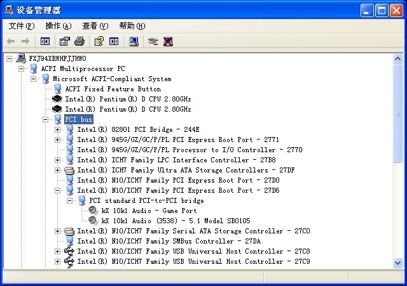Screen dimensions: 407x286
Task: Click USB icon for Host Controller 27C8
Action: pyautogui.click(x=69, y=251)
